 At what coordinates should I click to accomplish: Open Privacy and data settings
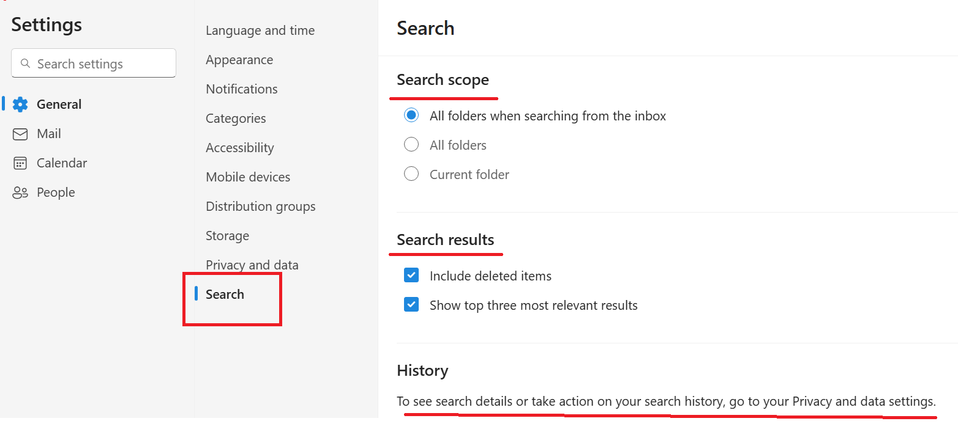tap(252, 265)
